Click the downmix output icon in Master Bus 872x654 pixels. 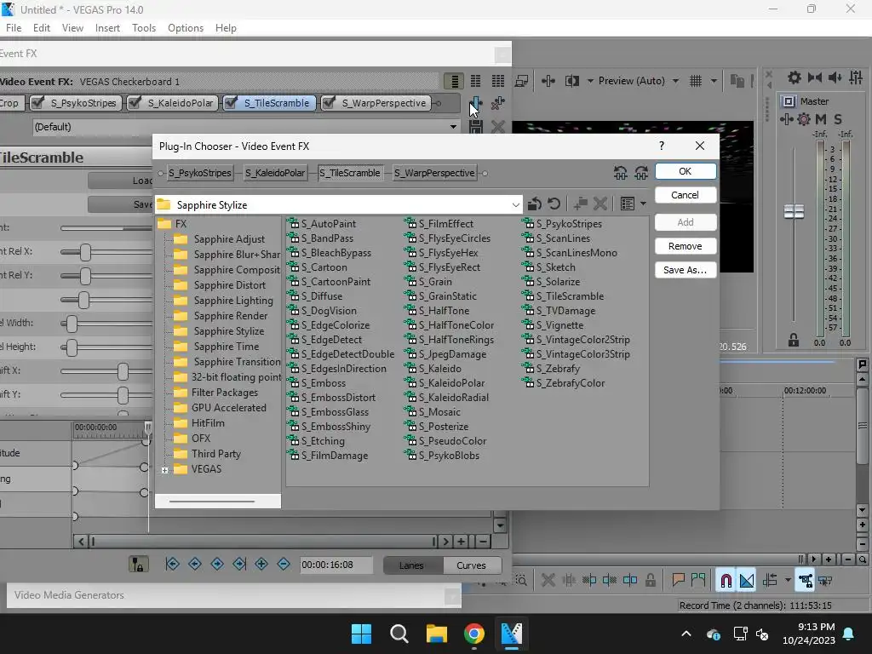point(815,77)
